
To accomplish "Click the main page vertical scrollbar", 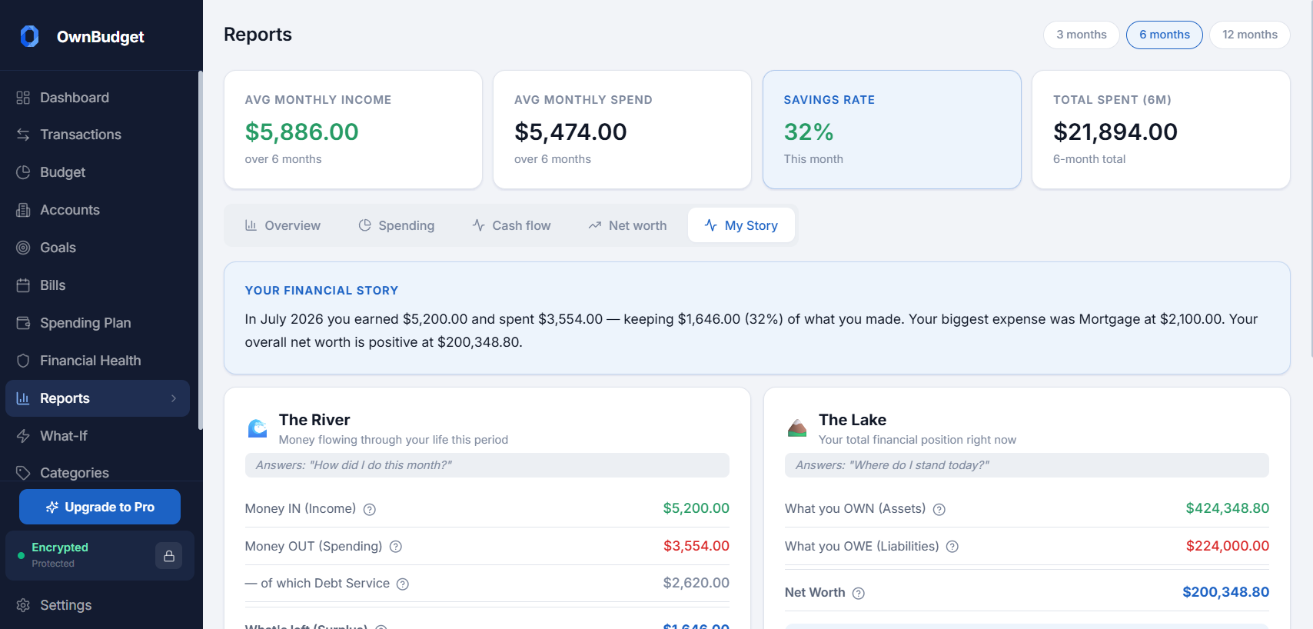I will point(1310,178).
